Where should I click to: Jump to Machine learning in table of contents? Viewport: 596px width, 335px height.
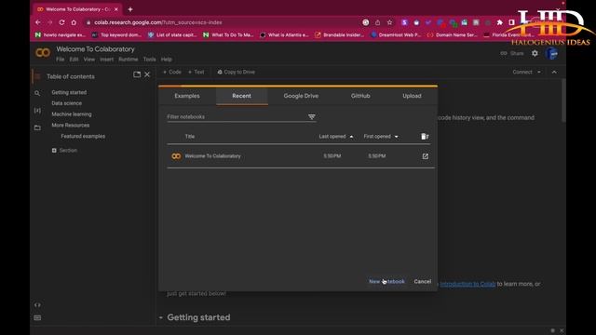[72, 114]
